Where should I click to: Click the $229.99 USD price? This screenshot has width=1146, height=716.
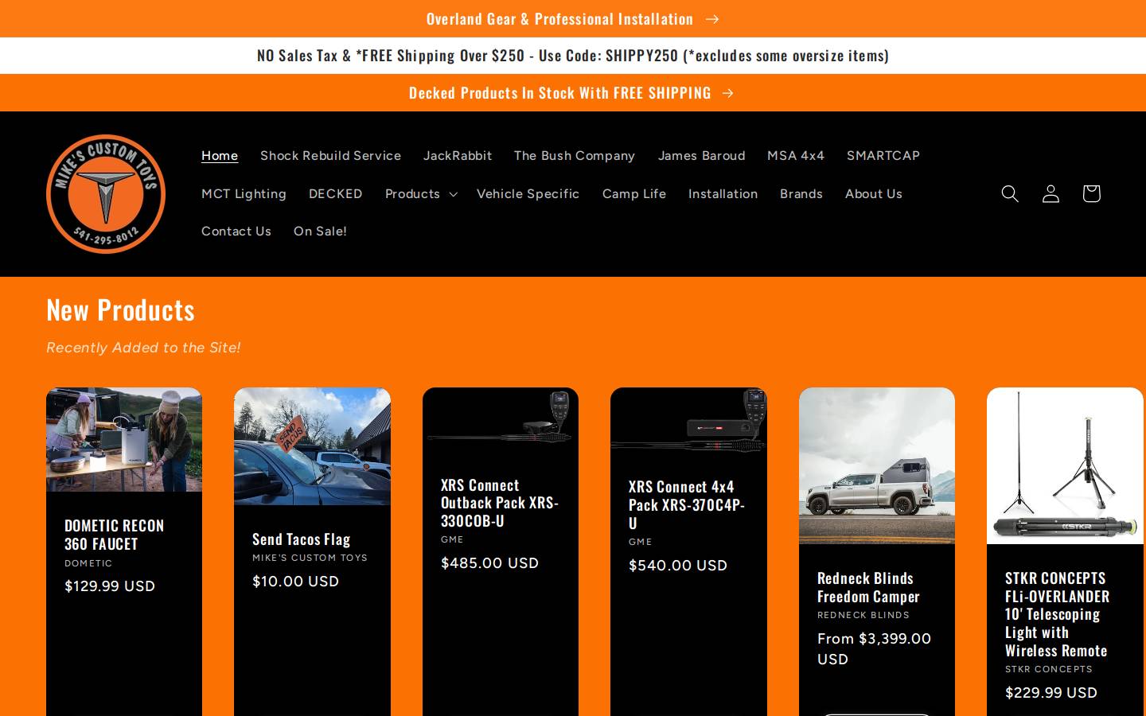[1051, 693]
